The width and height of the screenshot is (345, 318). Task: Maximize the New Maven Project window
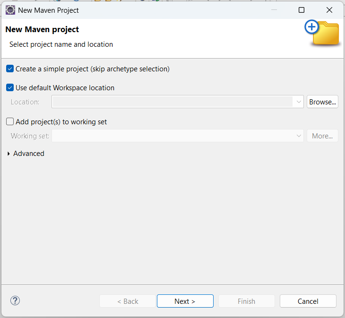(x=302, y=10)
